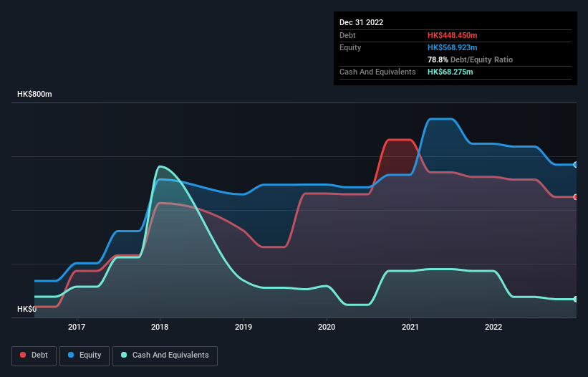Toggle the Equity legend button
Viewport: 588px width, 377px height.
85,355
